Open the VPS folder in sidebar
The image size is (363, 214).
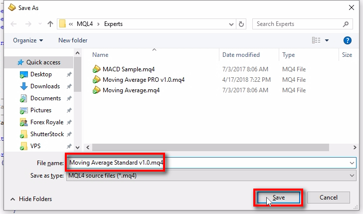coord(35,146)
